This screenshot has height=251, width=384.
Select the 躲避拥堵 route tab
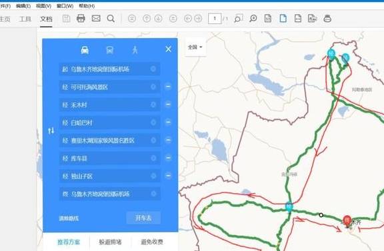tap(110, 242)
